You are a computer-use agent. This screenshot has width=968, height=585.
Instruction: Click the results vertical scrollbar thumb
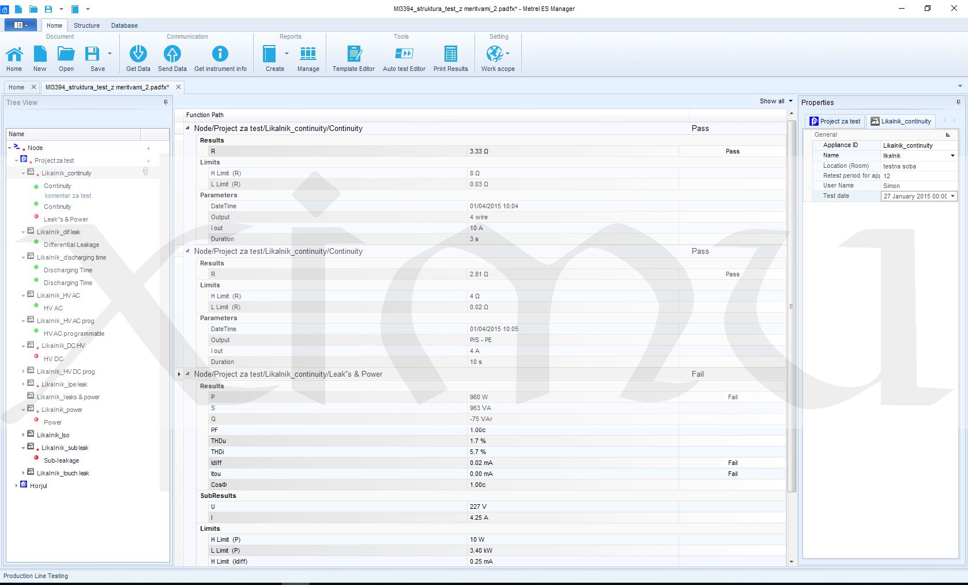coord(792,306)
